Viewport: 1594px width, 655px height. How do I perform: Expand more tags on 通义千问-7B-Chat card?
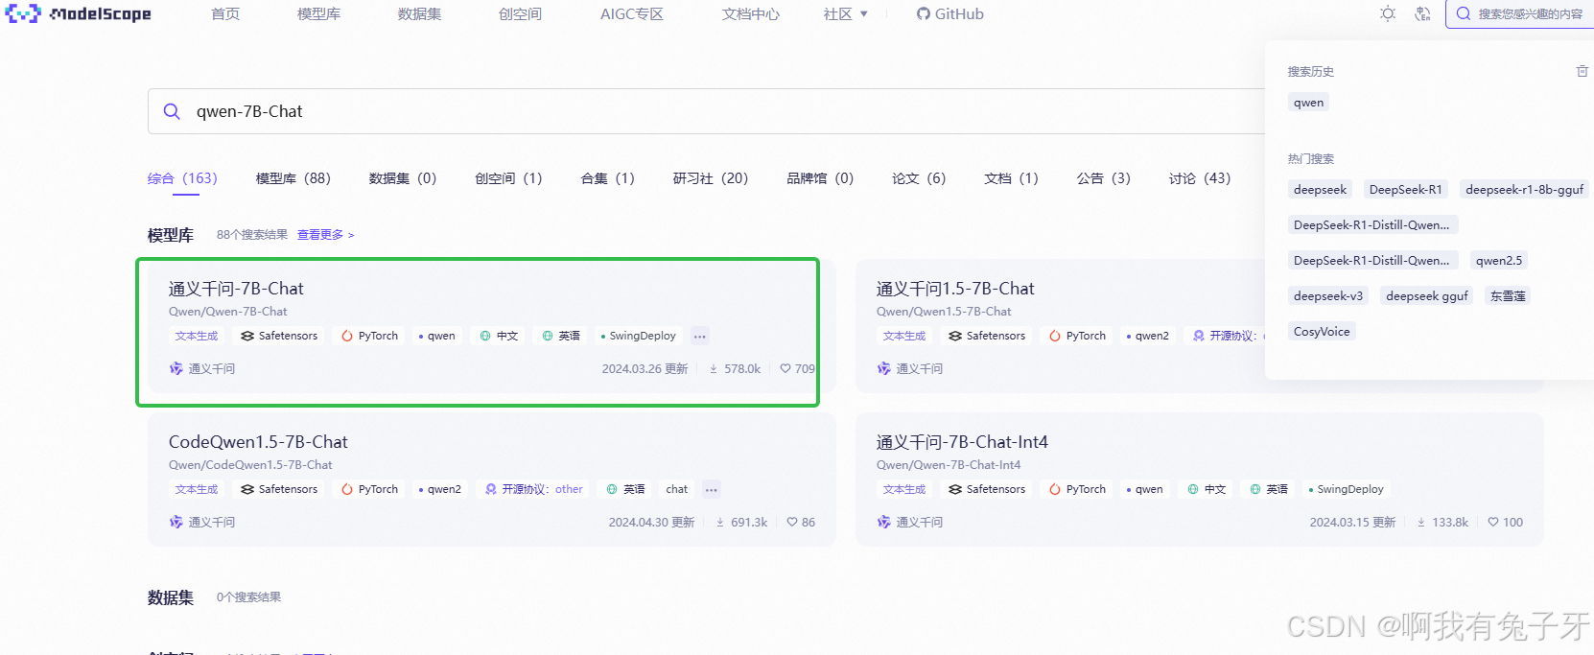[x=700, y=336]
